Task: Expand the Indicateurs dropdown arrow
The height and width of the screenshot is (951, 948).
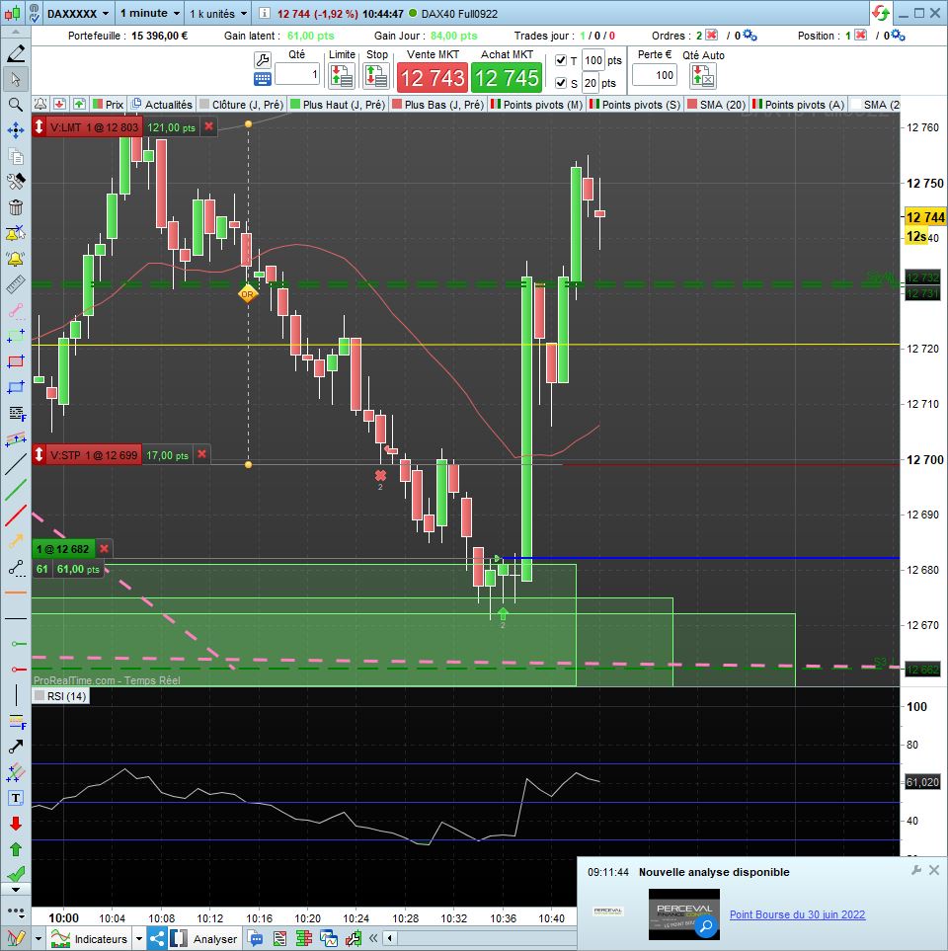Action: pos(139,939)
